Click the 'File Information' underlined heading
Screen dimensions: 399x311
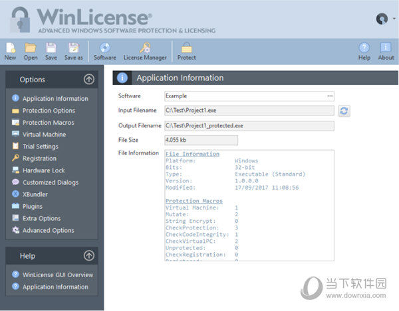[x=192, y=154]
